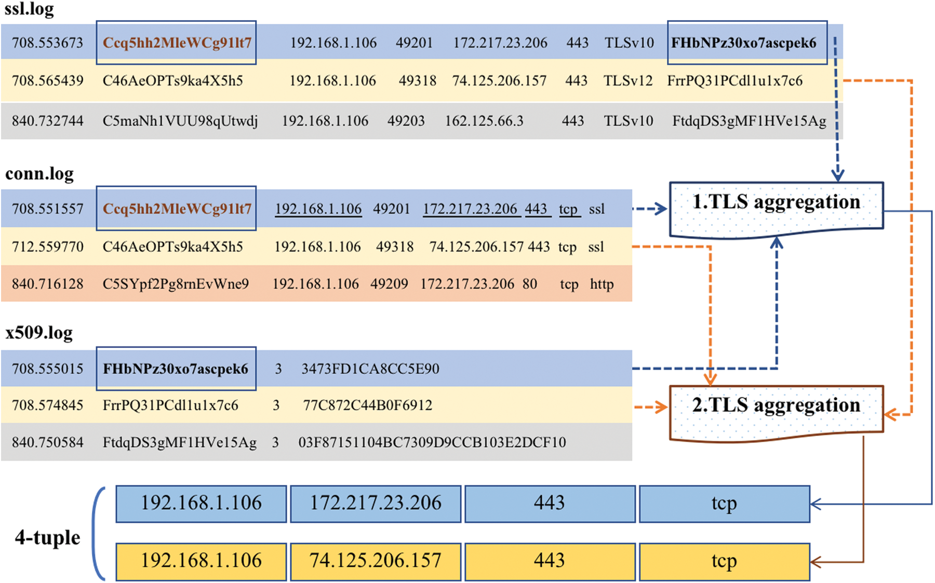
Task: Click the 4-tuple label
Action: [x=47, y=537]
